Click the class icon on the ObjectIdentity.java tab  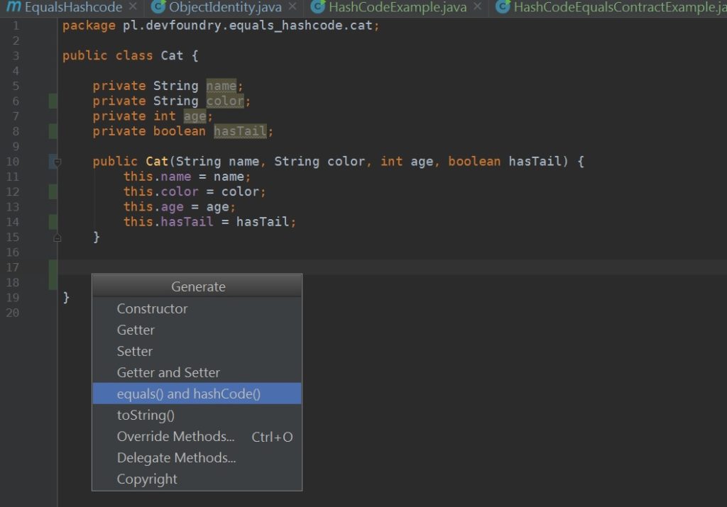pyautogui.click(x=158, y=6)
